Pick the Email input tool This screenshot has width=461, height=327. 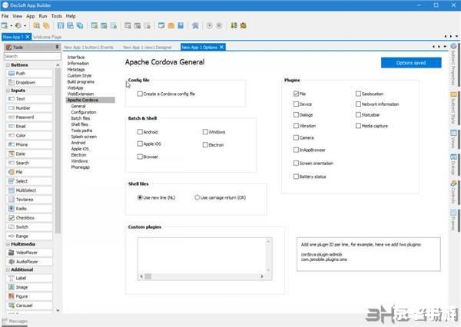click(x=29, y=127)
